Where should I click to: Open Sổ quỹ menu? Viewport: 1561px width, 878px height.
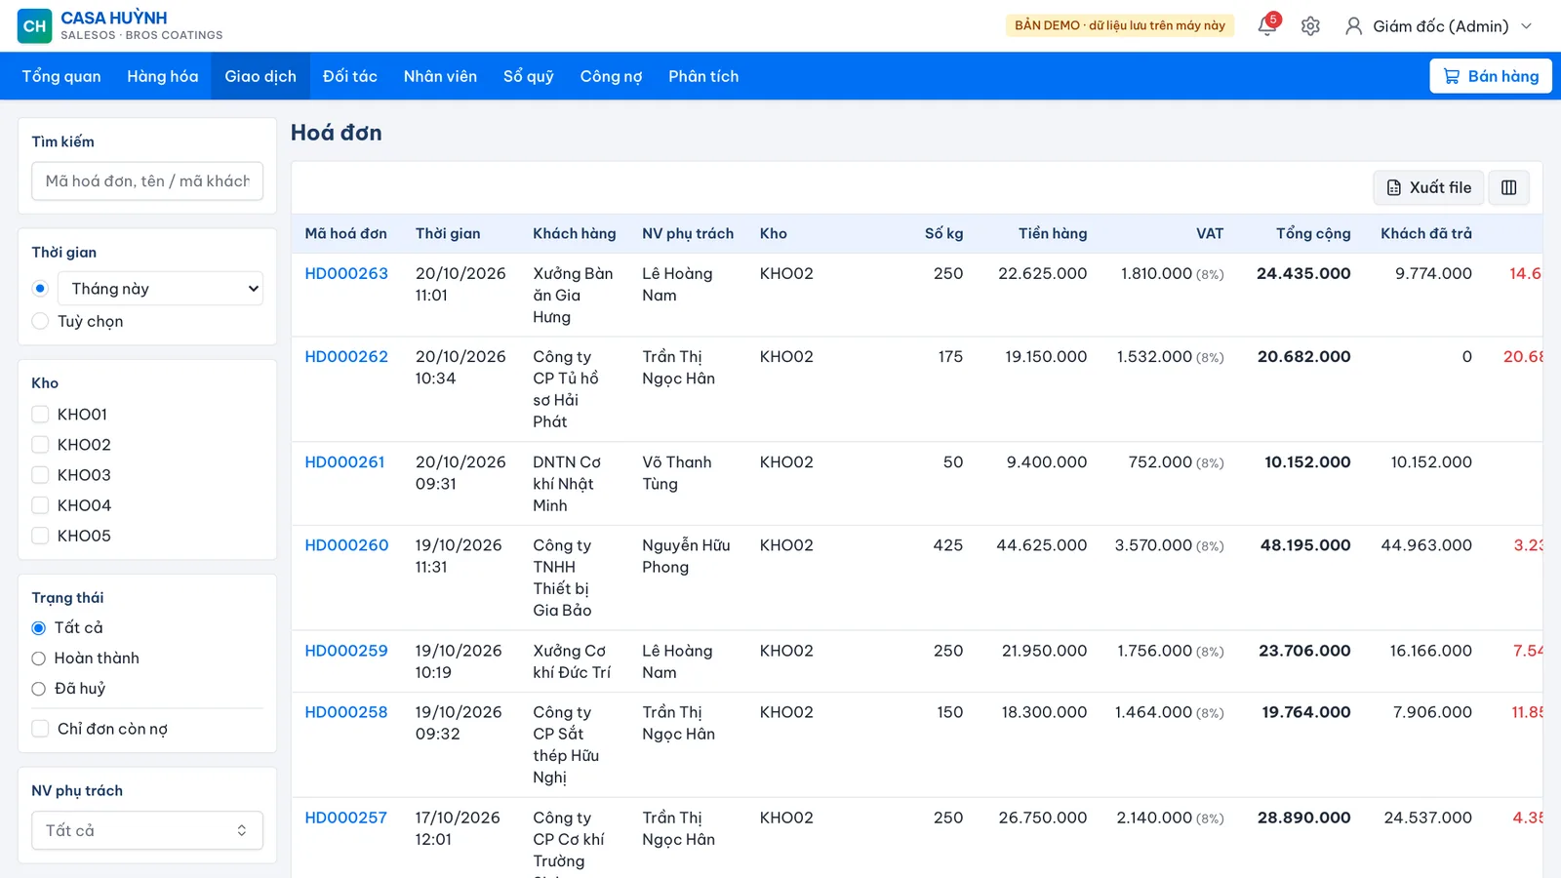(x=529, y=76)
